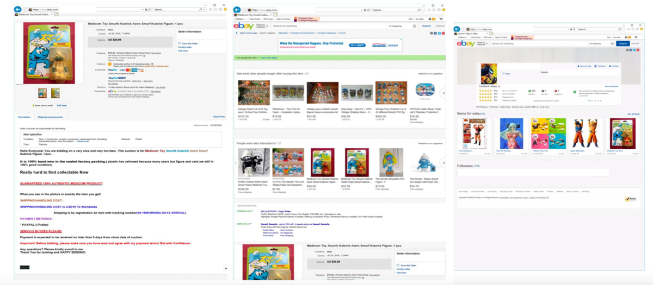Click View order details in the green banner

269,57
